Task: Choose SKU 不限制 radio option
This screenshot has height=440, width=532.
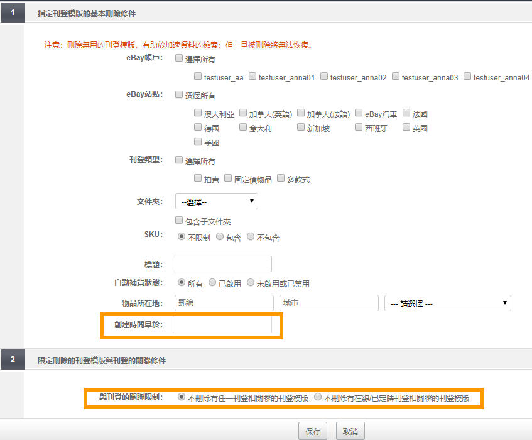Action: 182,236
